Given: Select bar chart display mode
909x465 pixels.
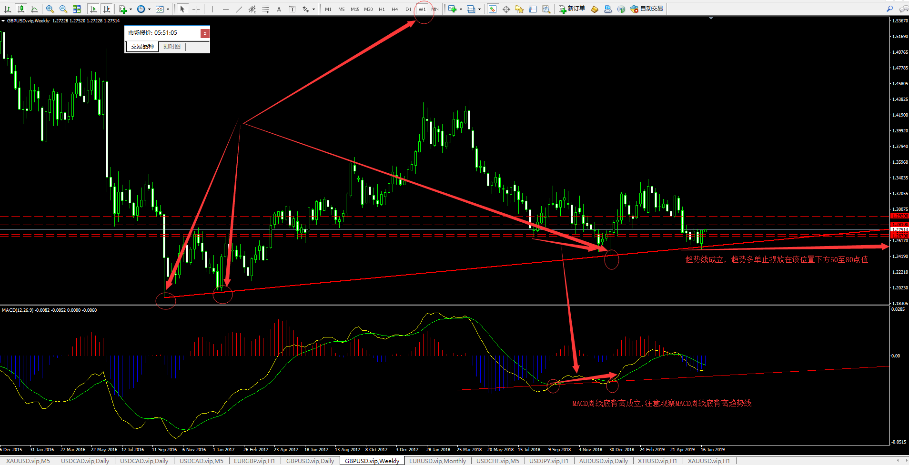Looking at the screenshot, I should [x=8, y=9].
